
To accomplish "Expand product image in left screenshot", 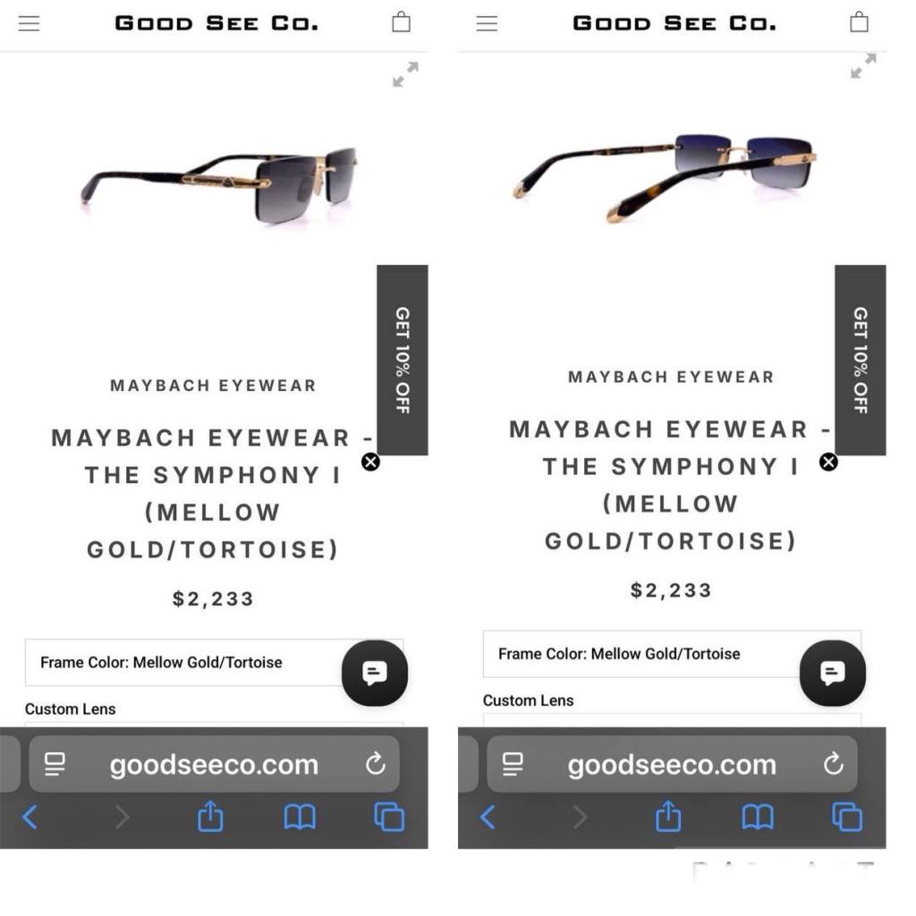I will coord(405,74).
